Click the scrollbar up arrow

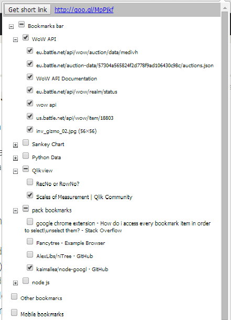[x=225, y=8]
